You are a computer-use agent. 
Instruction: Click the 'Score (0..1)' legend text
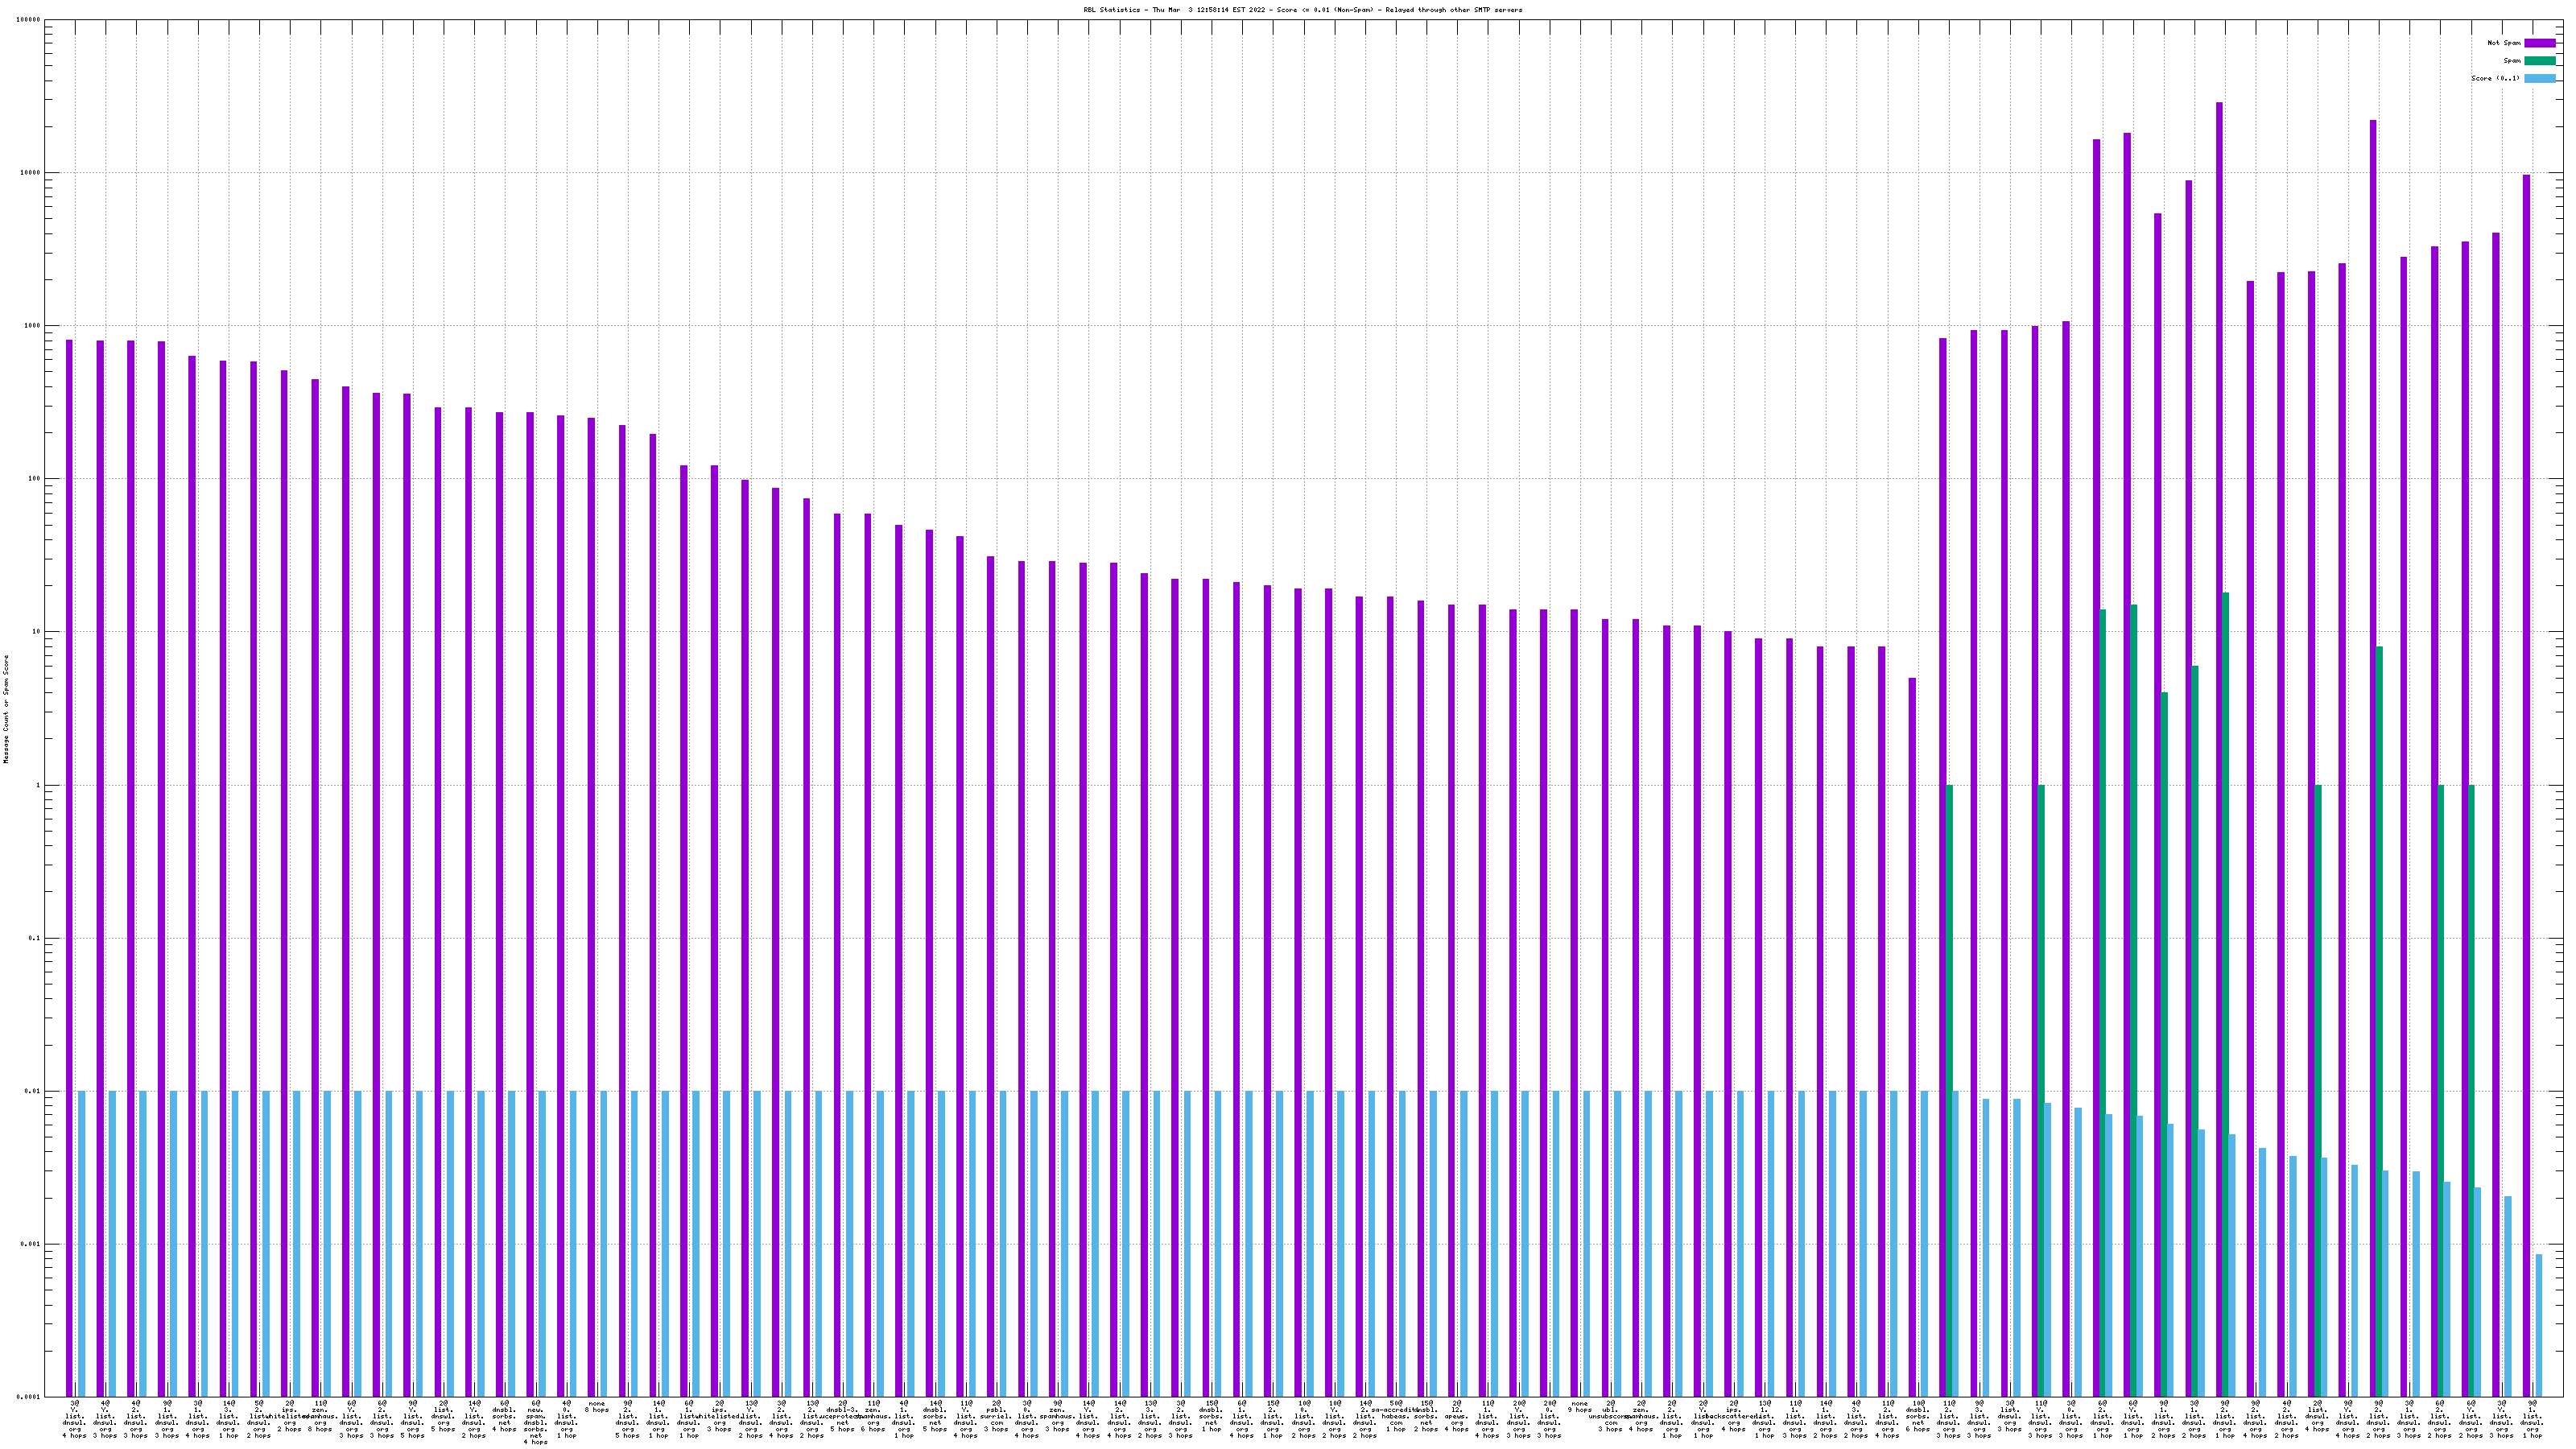pos(2495,78)
